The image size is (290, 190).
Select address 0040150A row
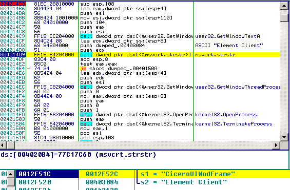(x=13, y=129)
